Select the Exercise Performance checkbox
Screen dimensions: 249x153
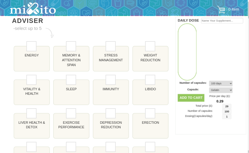click(x=71, y=113)
